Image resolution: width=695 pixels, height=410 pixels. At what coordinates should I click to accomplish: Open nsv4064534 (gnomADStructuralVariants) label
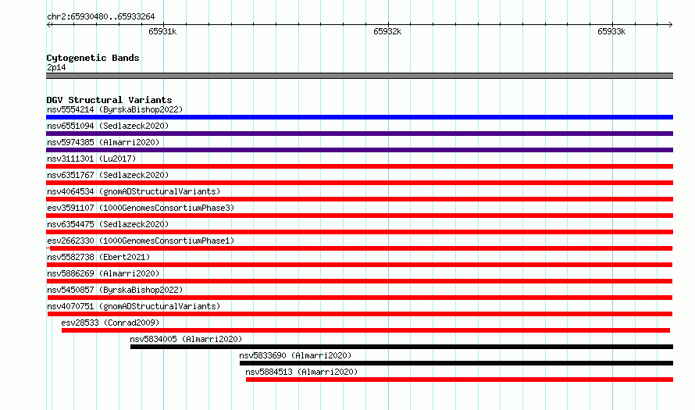point(134,191)
